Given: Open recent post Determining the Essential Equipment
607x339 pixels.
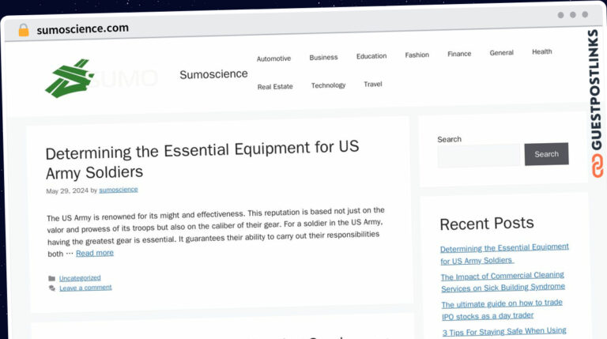Looking at the screenshot, I should pyautogui.click(x=504, y=254).
